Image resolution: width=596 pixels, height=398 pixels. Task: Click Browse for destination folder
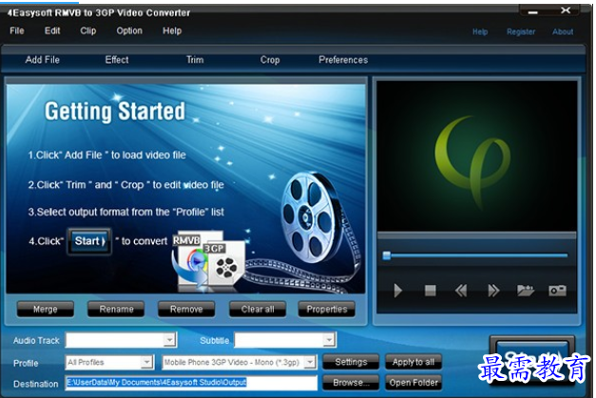pos(351,383)
